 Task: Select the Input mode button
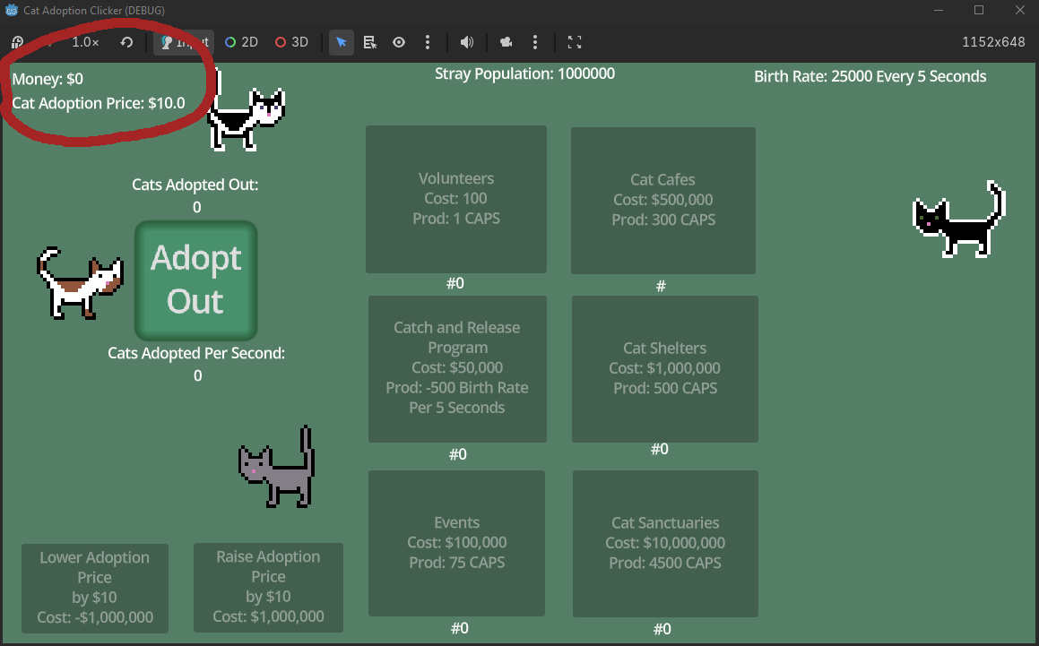(184, 42)
